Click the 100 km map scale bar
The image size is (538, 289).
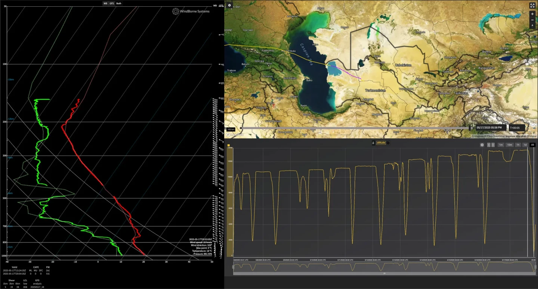coord(230,130)
